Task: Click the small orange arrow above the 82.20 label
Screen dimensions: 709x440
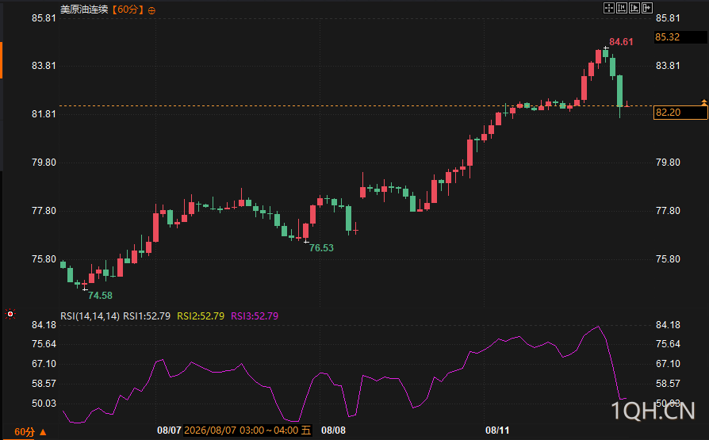Action: tap(704, 102)
